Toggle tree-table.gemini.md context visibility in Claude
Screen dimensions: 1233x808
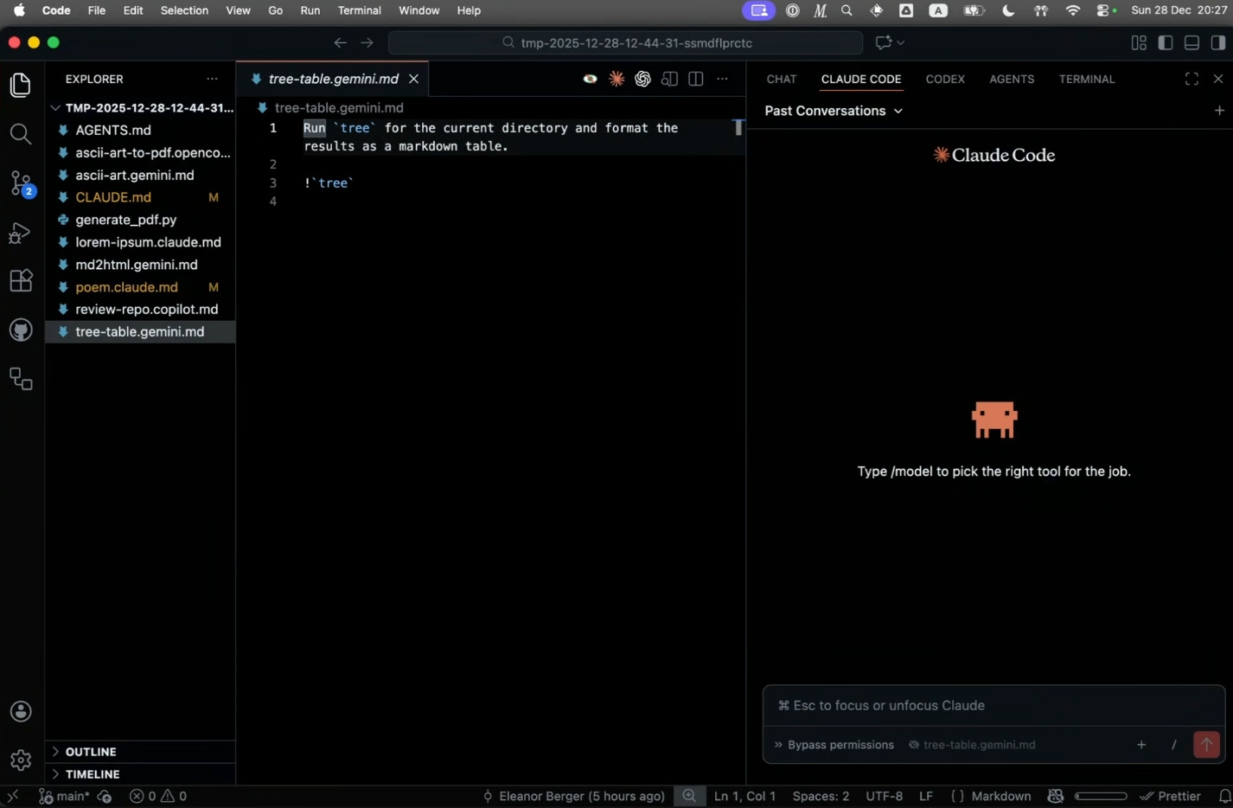click(x=972, y=745)
